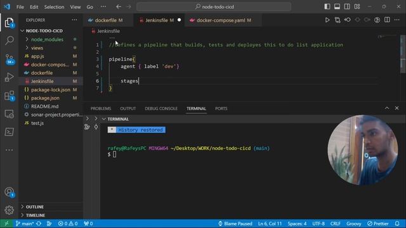Open Explorer views and more actions ellipsis

74,20
